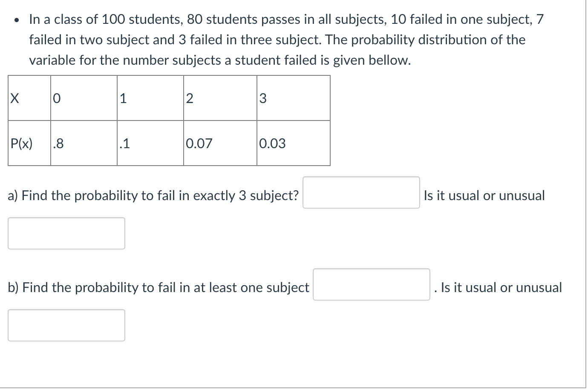
Task: Select the table cell containing .8
Action: (x=84, y=143)
